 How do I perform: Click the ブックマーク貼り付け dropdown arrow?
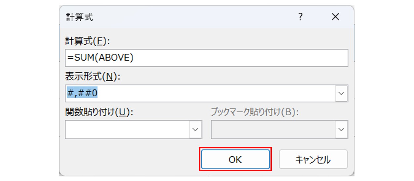[x=342, y=130]
